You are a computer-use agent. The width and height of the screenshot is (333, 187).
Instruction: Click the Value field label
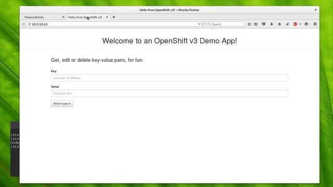click(x=55, y=87)
